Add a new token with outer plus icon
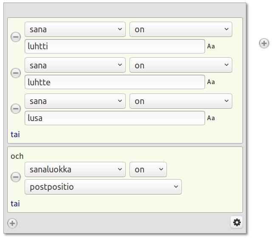The height and width of the screenshot is (245, 279). tap(264, 43)
